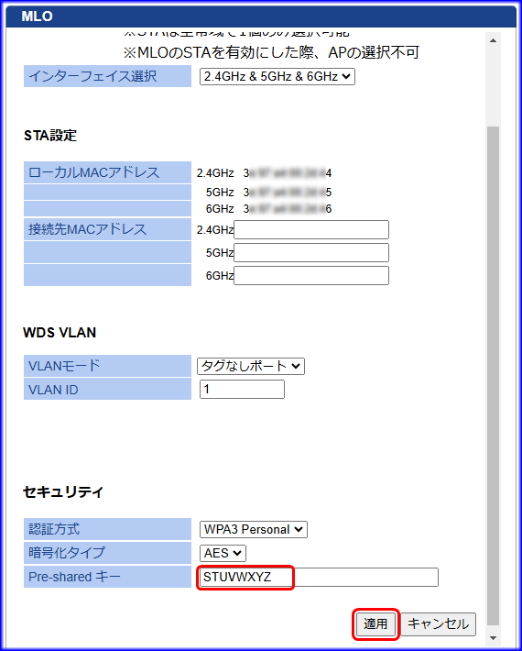The width and height of the screenshot is (522, 651).
Task: Click the scrollbar down arrow
Action: click(x=493, y=638)
